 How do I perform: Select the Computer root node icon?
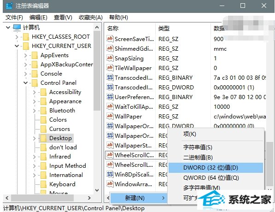tap(17, 28)
